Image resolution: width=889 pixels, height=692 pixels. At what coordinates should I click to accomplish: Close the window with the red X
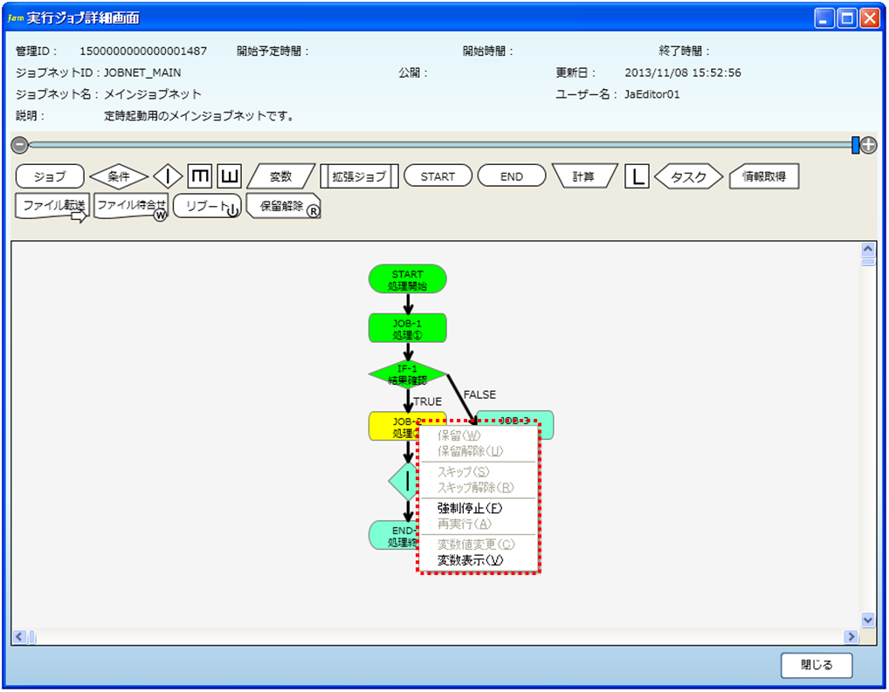[x=870, y=18]
